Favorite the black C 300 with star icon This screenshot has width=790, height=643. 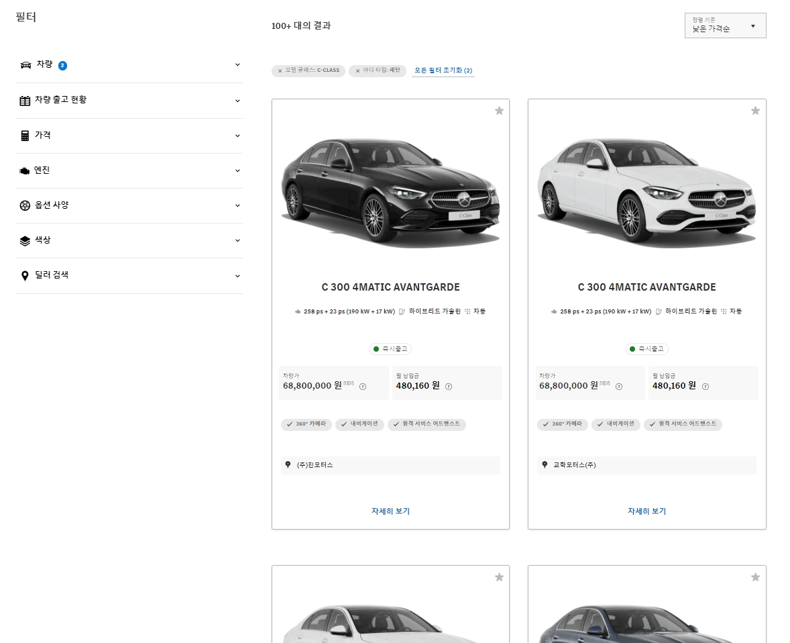click(499, 111)
